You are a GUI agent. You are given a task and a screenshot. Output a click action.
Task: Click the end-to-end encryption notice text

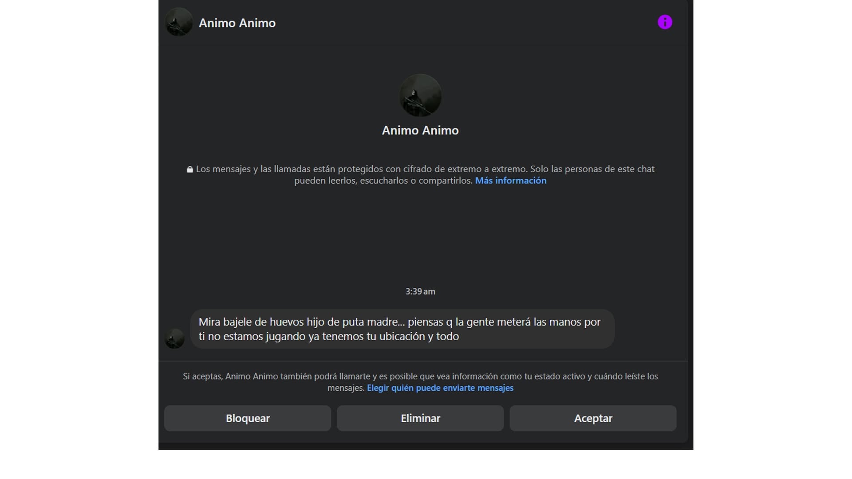click(x=420, y=175)
